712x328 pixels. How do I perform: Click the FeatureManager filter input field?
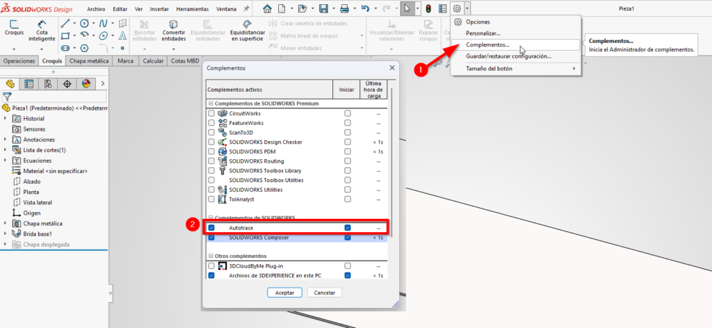tap(54, 96)
